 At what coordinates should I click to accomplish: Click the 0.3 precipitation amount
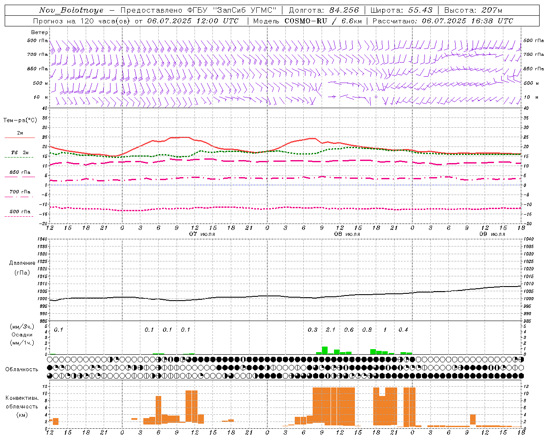coord(313,330)
